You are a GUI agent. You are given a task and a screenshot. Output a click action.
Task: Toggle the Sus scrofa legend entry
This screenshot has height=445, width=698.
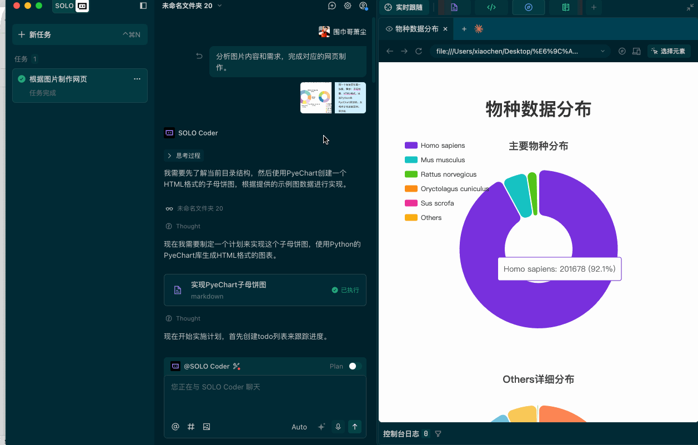429,203
